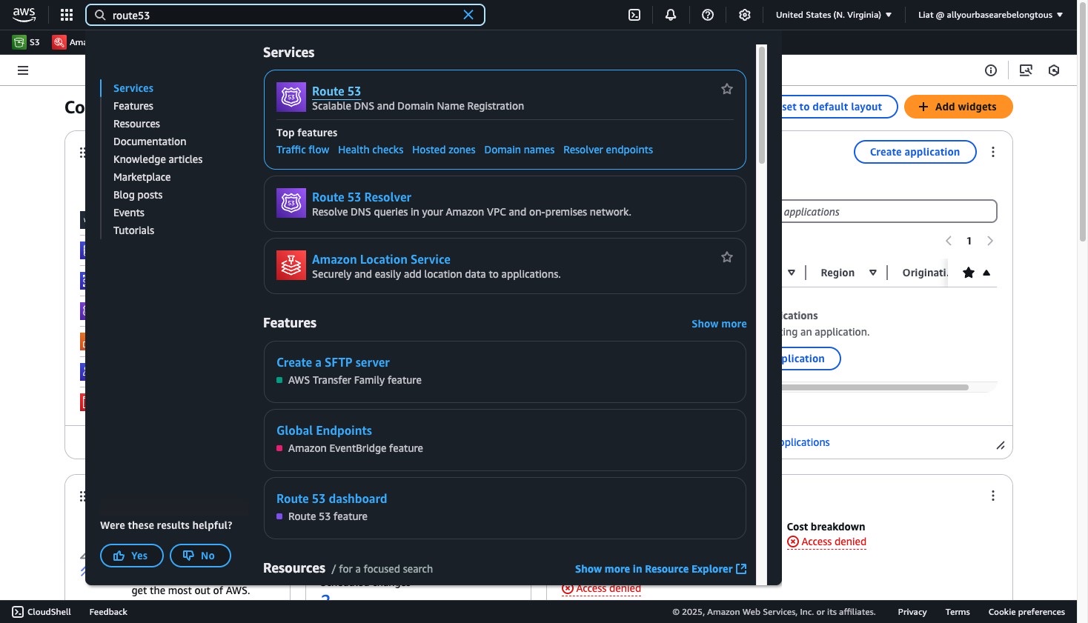Open the Liat account dropdown
The width and height of the screenshot is (1088, 623).
(x=990, y=15)
